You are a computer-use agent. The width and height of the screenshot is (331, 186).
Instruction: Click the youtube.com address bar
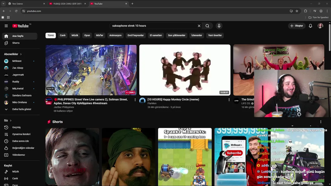pyautogui.click(x=155, y=11)
